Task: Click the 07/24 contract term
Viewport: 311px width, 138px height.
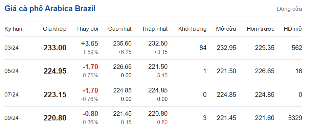Action: 12,95
